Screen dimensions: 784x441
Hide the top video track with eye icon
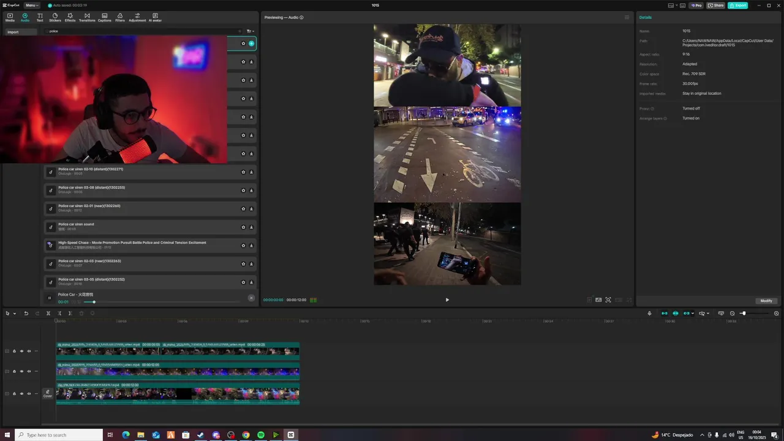pos(21,351)
